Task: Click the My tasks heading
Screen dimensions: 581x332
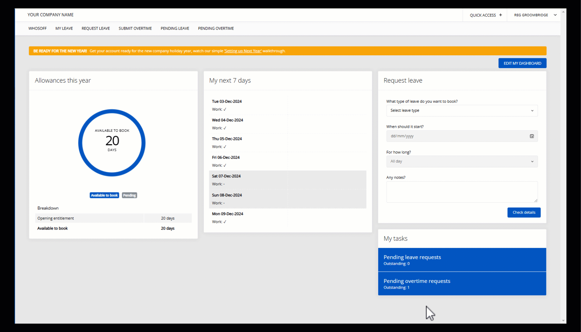Action: (x=396, y=238)
